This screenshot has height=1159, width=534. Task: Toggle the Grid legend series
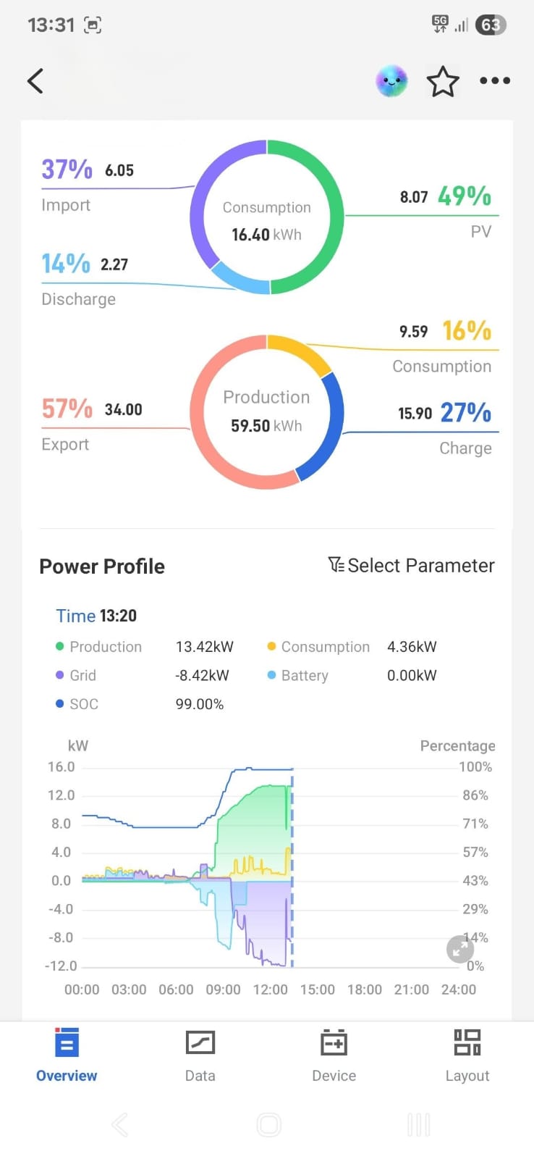click(76, 675)
